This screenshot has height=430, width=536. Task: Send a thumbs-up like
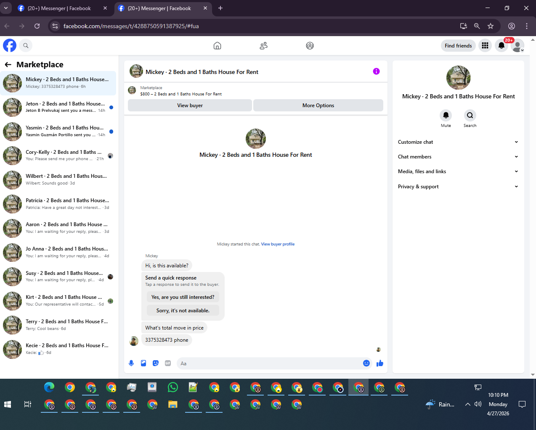(380, 363)
